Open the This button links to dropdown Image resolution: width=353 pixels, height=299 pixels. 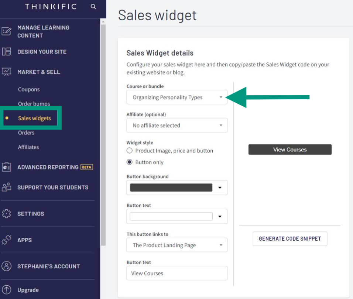pyautogui.click(x=177, y=245)
